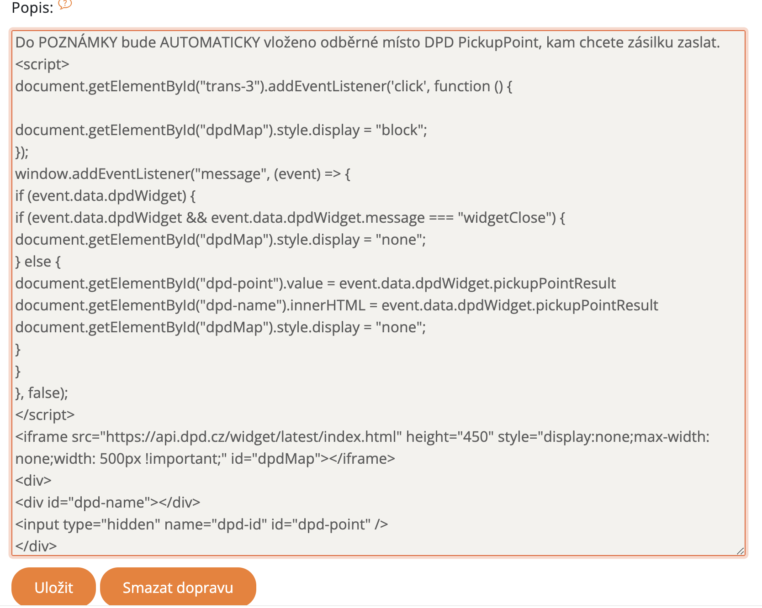Viewport: 762px width, 608px height.
Task: Click the line with id="dpdMap" iframe closing
Action: tap(205, 459)
